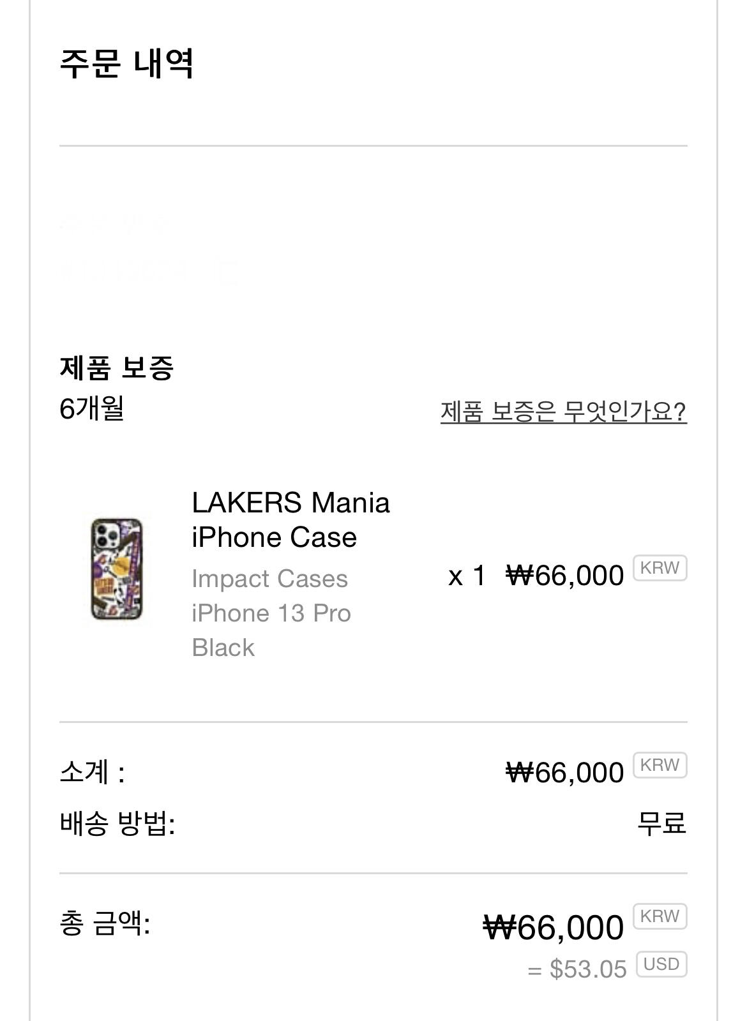The height and width of the screenshot is (1021, 747).
Task: Select the "6개월" warranty period text
Action: click(x=91, y=408)
